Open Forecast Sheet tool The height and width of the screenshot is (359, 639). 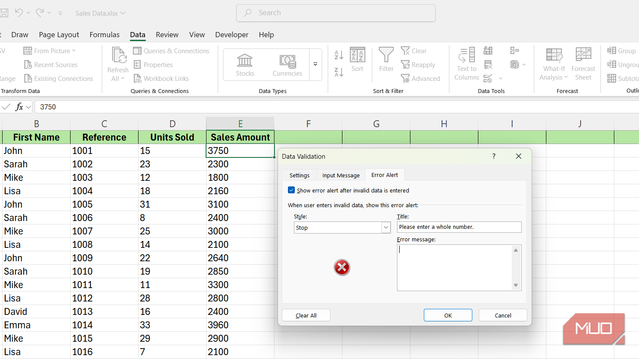pos(583,64)
